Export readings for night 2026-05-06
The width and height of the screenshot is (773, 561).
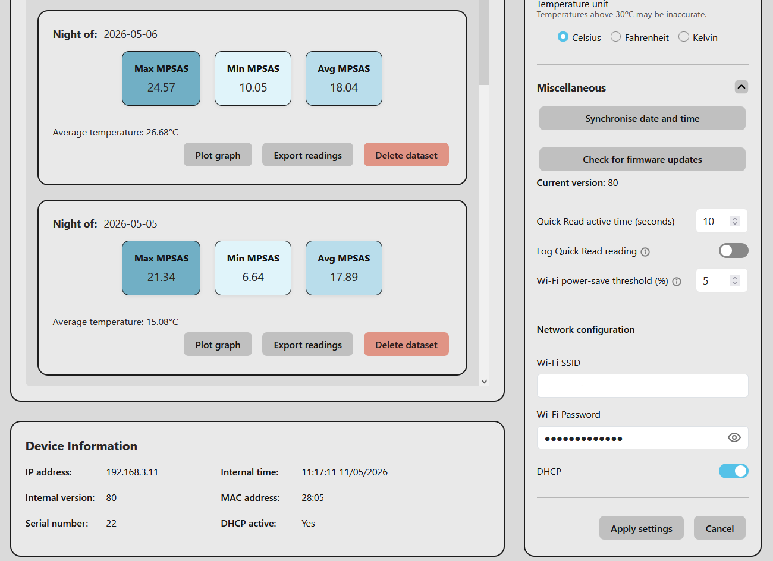[307, 155]
